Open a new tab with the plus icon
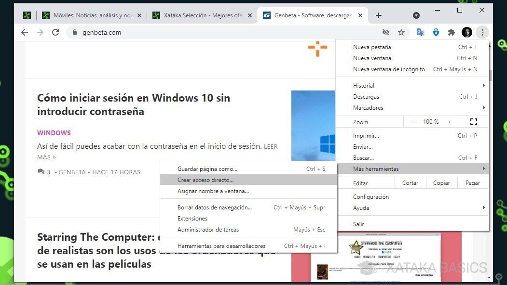This screenshot has height=285, width=507. (378, 15)
